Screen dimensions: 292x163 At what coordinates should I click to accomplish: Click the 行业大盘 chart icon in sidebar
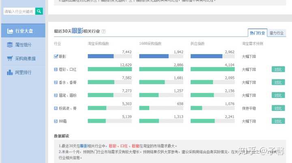[10, 31]
